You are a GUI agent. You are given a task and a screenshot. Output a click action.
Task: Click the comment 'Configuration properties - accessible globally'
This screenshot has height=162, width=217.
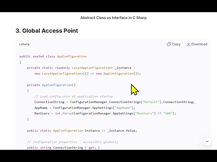pos(73,142)
